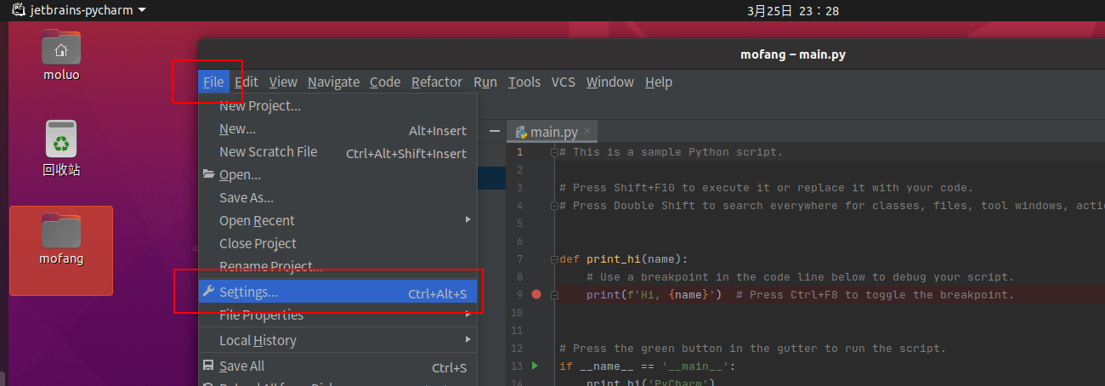This screenshot has height=386, width=1105.
Task: Click Python file icon on main.py tab
Action: click(x=521, y=132)
